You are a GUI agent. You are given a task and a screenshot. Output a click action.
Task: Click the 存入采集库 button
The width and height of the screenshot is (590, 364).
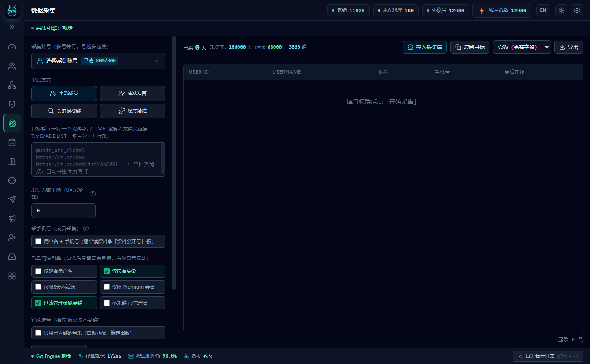coord(425,47)
